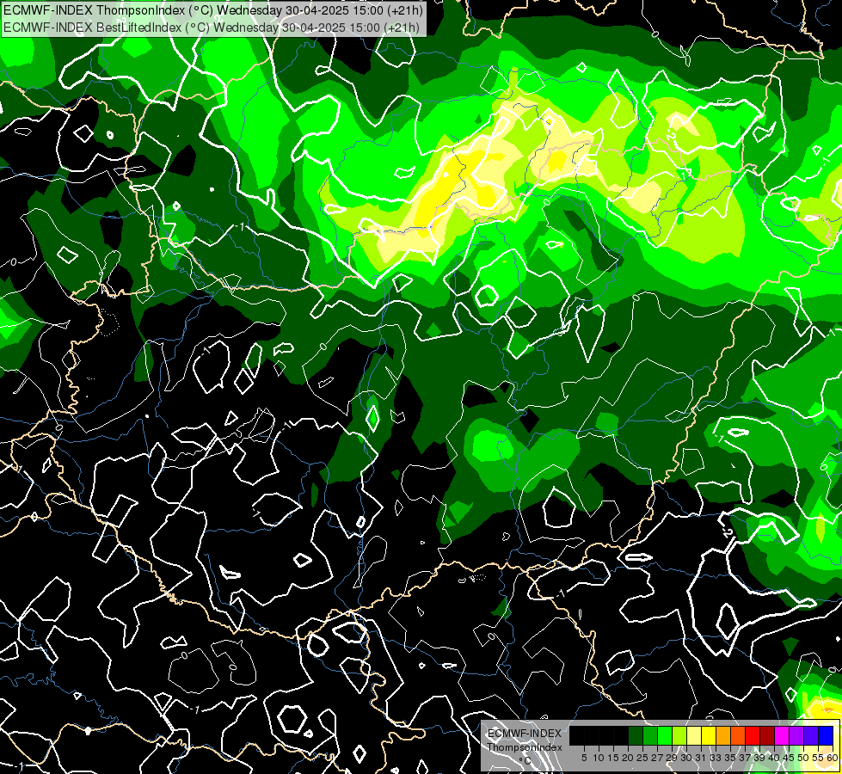Select the bright red 37–39 legend swatch

753,736
